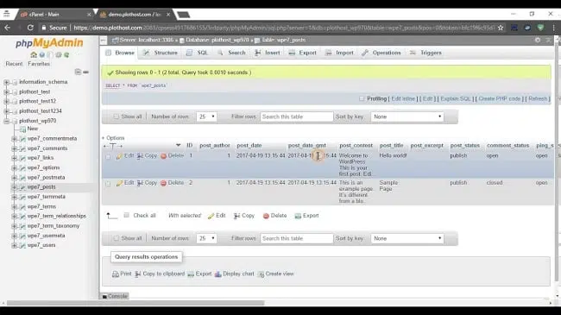Switch to the Structure tab
Screen dimensions: 561x315
click(161, 53)
